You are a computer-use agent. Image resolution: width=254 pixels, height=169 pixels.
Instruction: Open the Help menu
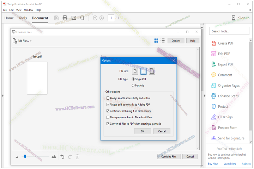[38, 10]
